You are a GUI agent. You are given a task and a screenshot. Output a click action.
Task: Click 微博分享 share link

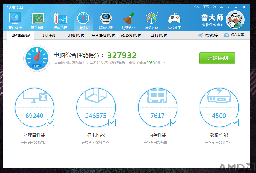[212, 35]
